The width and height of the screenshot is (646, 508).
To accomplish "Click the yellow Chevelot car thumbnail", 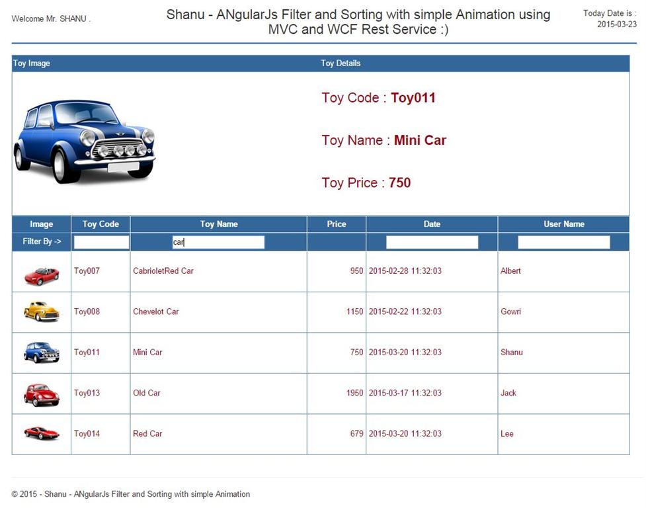I will coord(42,312).
